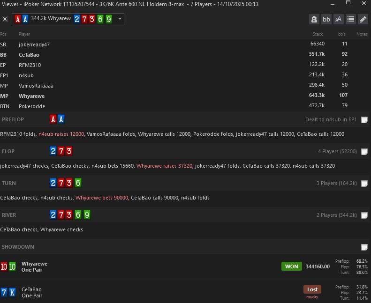
Task: Toggle big blinds display with bb icon
Action: [x=326, y=19]
